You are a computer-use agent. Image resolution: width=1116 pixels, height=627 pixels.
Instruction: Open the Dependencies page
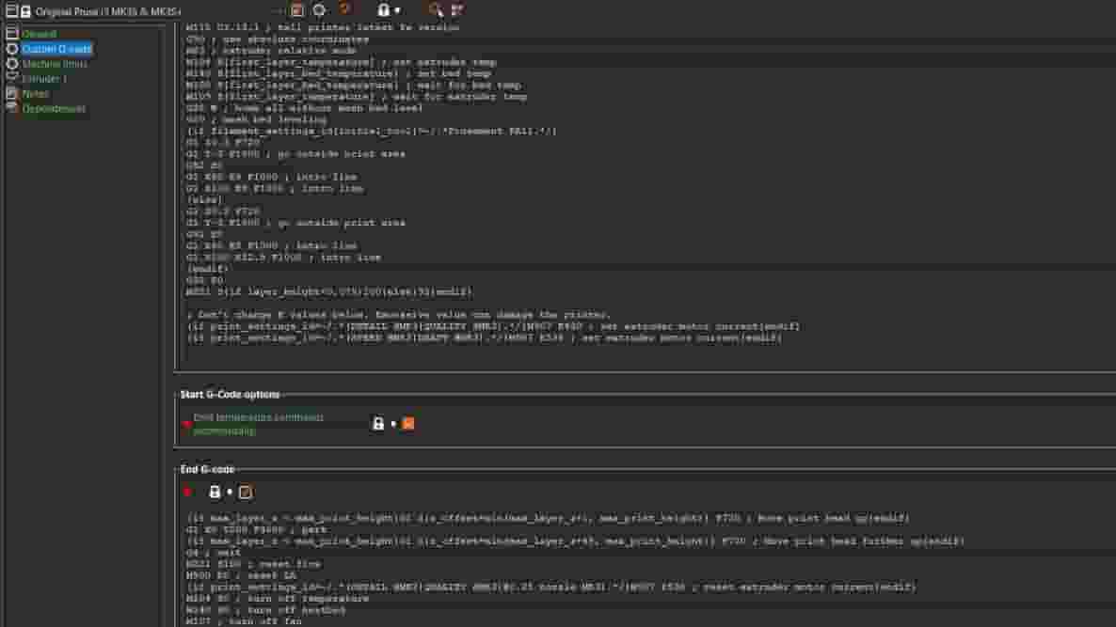point(54,109)
